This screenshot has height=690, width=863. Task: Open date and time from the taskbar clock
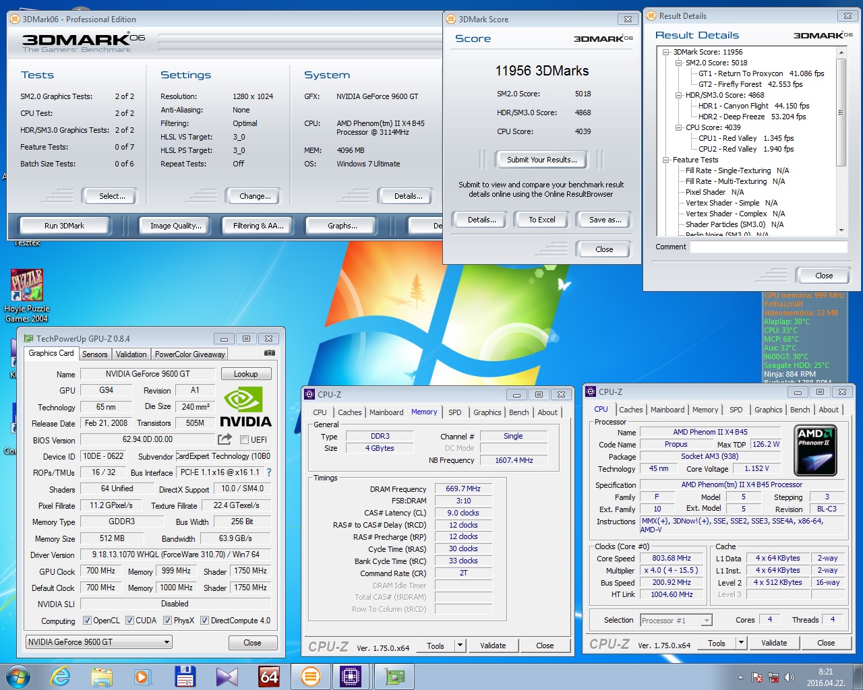(x=825, y=677)
